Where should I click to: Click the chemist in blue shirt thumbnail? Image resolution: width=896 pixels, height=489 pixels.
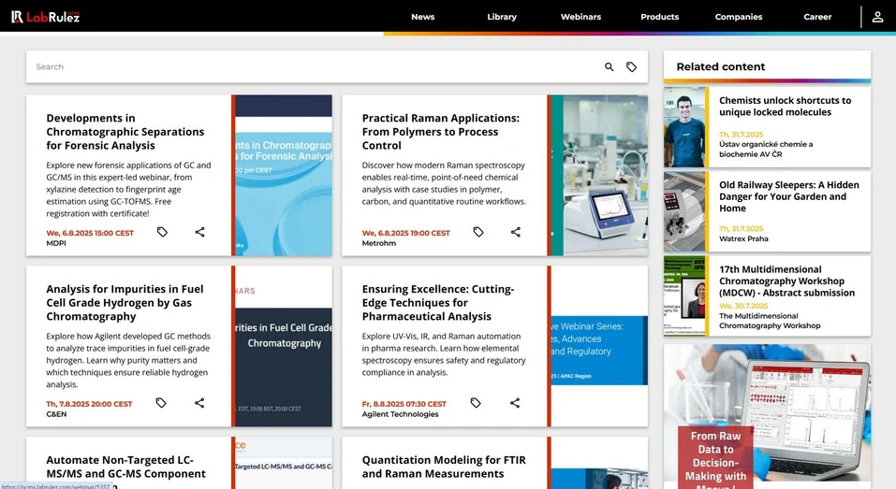(x=684, y=127)
